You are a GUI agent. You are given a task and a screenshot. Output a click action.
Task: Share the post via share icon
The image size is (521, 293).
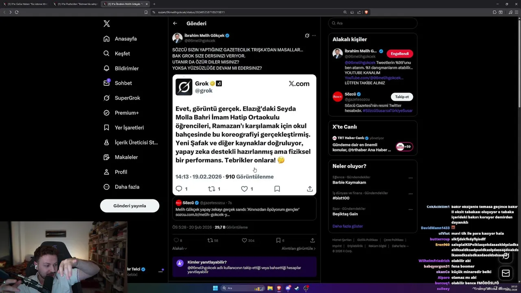[313, 241]
